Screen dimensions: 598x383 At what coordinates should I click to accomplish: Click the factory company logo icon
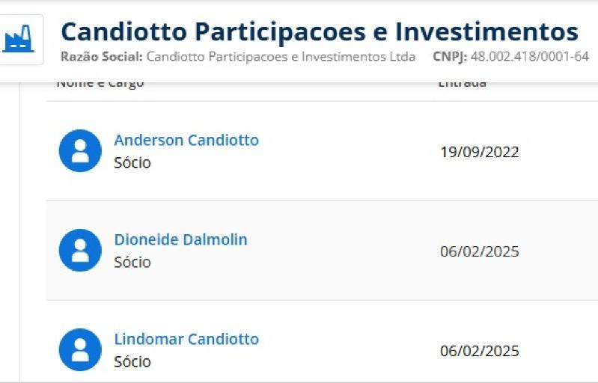[x=18, y=39]
